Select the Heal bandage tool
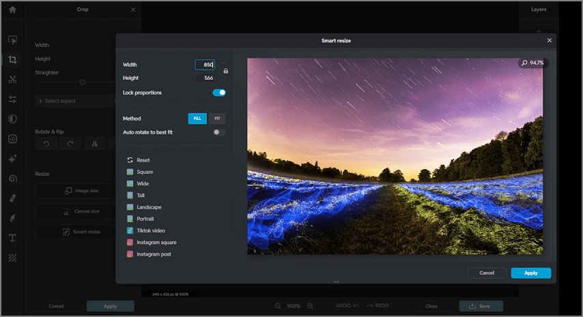Screen dimensions: 583x317 [13, 198]
